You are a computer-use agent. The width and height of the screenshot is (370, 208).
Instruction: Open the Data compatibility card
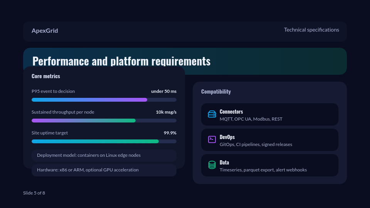pyautogui.click(x=270, y=165)
